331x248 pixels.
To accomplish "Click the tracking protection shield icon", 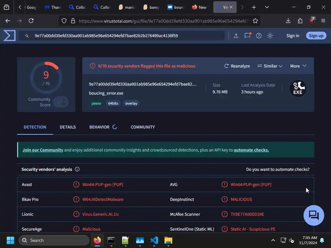I will 64,21.
